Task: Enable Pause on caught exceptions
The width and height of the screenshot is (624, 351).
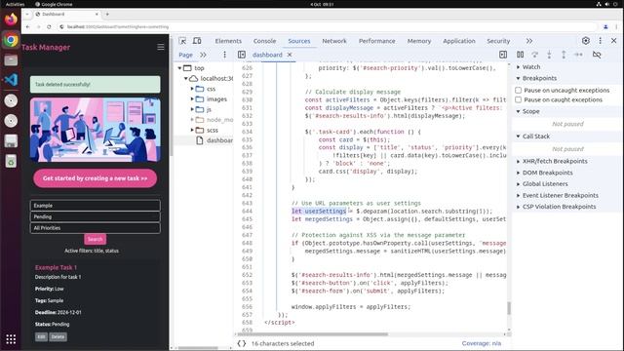Action: tap(518, 99)
